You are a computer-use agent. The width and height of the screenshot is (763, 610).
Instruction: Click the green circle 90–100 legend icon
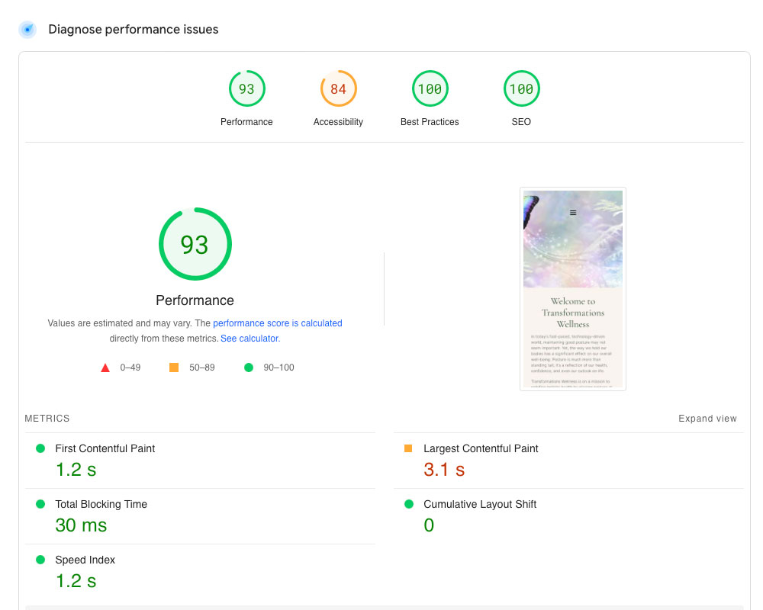(x=248, y=368)
